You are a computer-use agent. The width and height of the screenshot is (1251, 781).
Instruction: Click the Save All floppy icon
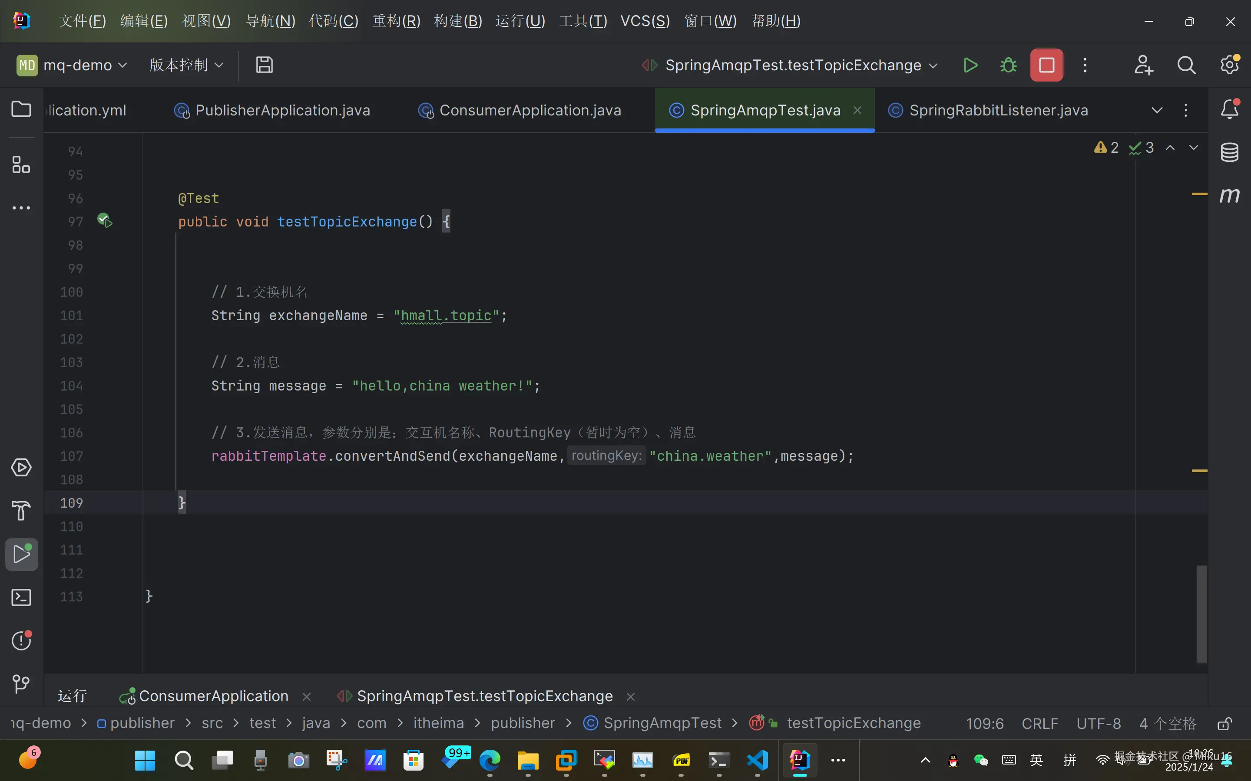[264, 65]
